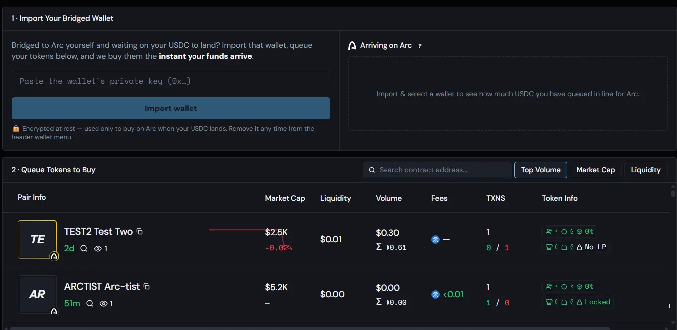The height and width of the screenshot is (330, 677).
Task: Copy the TEST2 Test Two contract address
Action: pyautogui.click(x=140, y=231)
